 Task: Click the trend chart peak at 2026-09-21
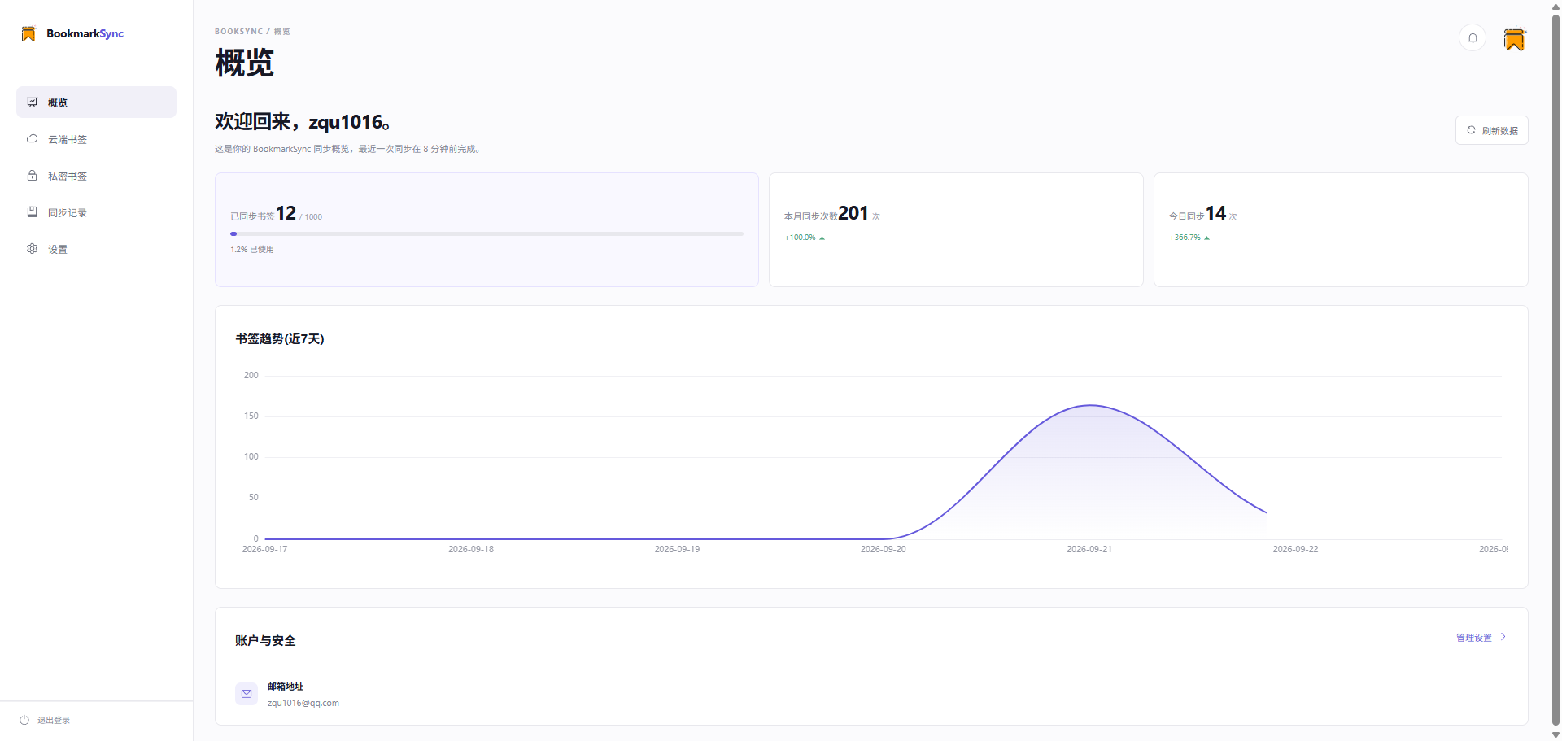click(1090, 405)
